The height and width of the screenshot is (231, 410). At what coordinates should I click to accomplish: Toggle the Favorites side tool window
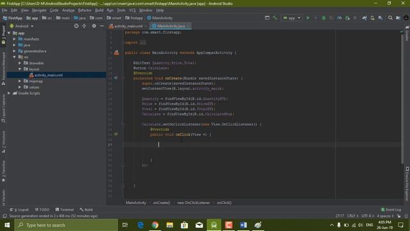3,171
